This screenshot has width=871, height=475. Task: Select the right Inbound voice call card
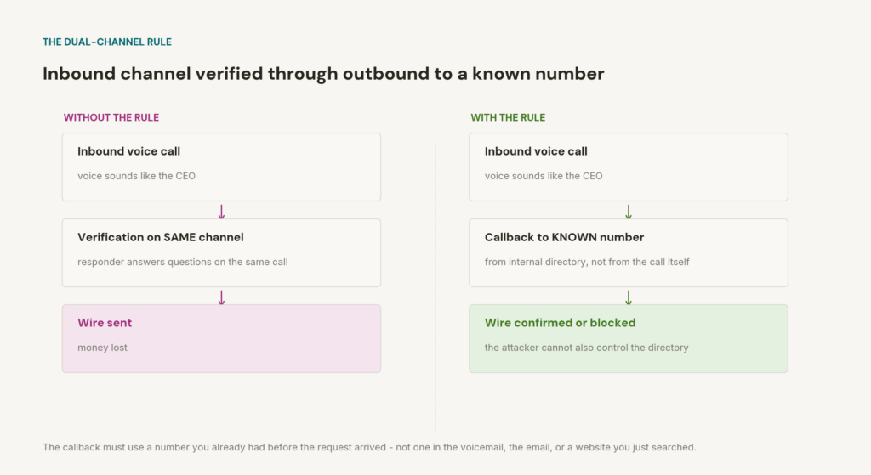point(629,167)
